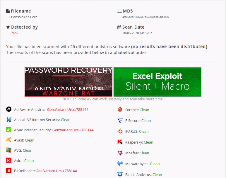This screenshot has height=178, width=226.
Task: Click the BitDefender logo icon
Action: click(9, 170)
